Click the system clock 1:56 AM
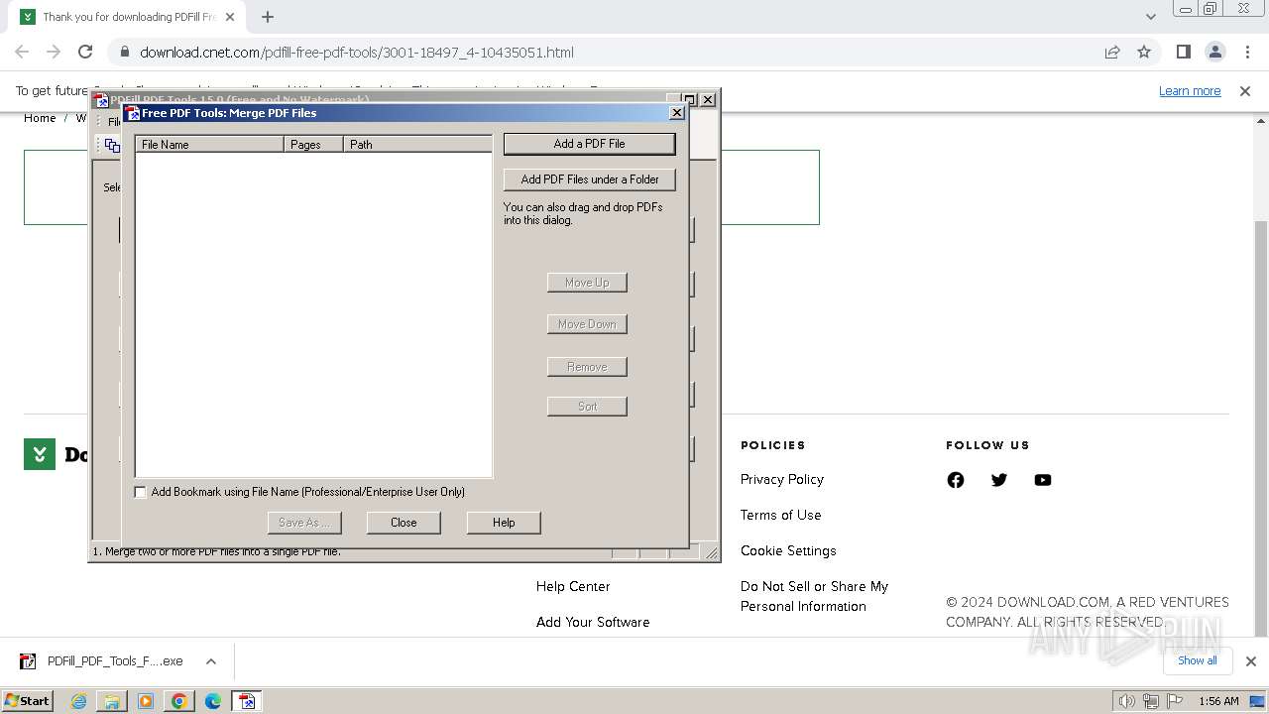 coord(1218,701)
